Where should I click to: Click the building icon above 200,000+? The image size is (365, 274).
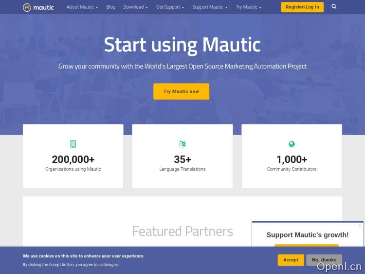click(x=73, y=144)
